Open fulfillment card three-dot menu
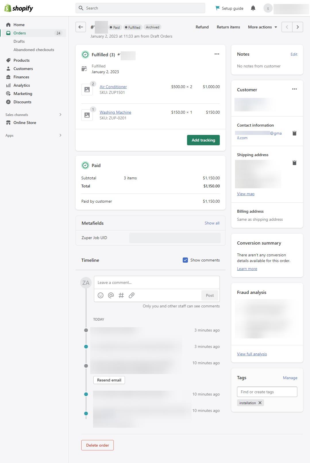This screenshot has width=310, height=463. pos(217,54)
